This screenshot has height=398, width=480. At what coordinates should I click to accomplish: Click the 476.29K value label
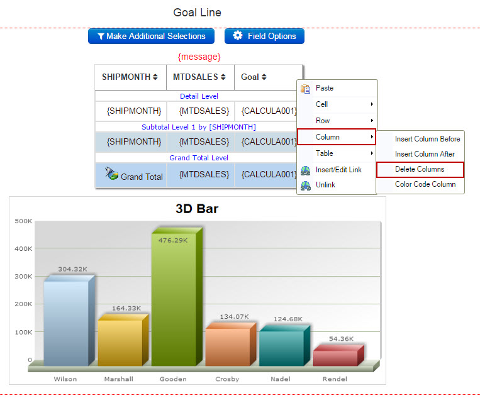tap(173, 240)
